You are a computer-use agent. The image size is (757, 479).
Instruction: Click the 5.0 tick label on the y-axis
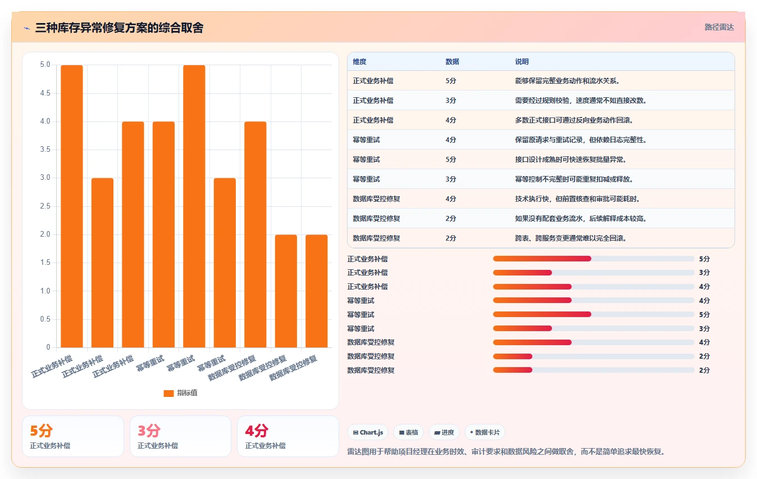click(x=45, y=65)
